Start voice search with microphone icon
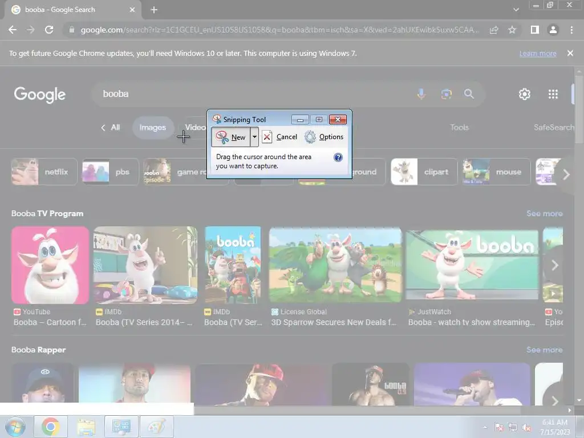The height and width of the screenshot is (438, 584). click(x=421, y=94)
